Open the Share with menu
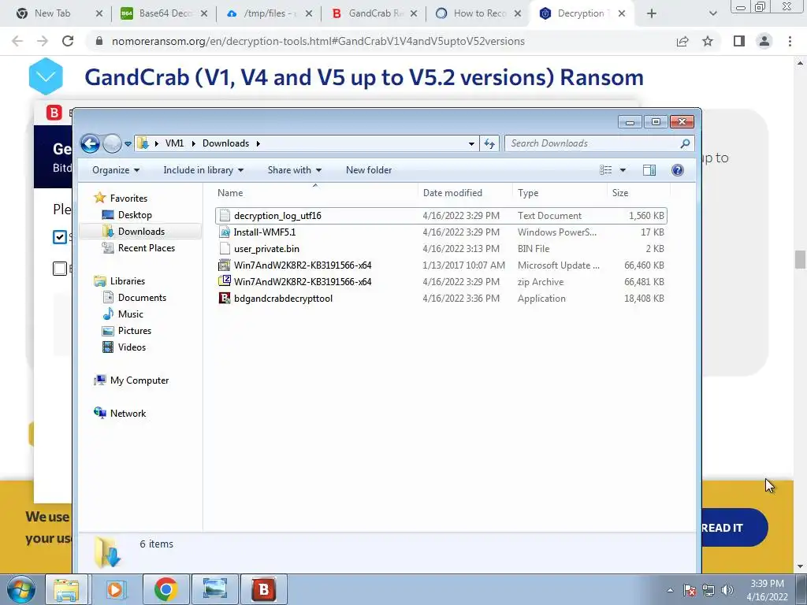This screenshot has height=605, width=807. 295,170
